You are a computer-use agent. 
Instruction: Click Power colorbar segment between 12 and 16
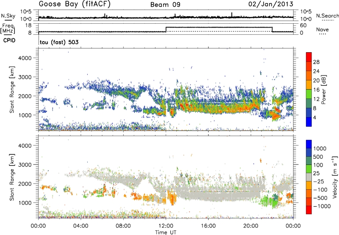click(x=309, y=94)
